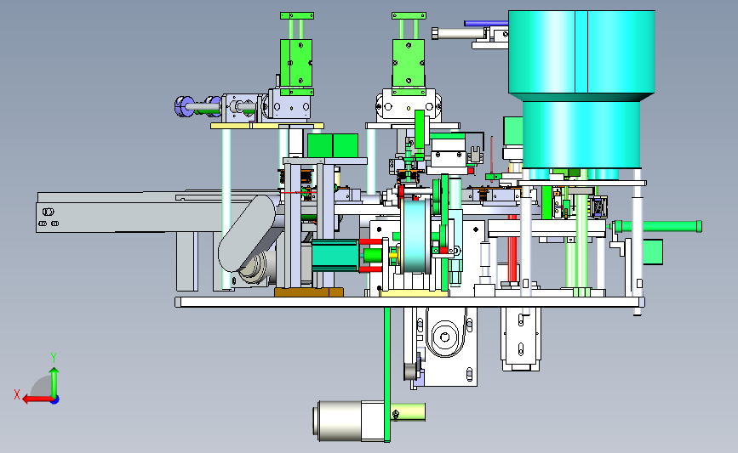
Task: Select the brown base block on the plate
Action: tap(309, 292)
